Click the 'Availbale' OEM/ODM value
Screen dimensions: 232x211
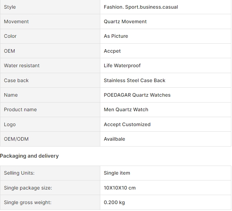point(114,139)
